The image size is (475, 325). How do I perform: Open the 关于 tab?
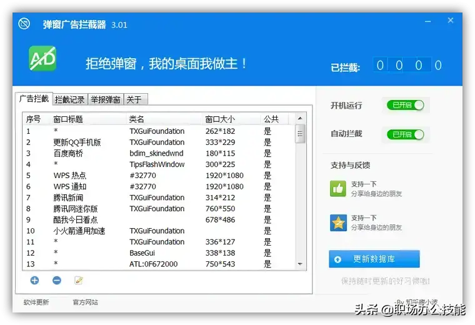point(136,99)
